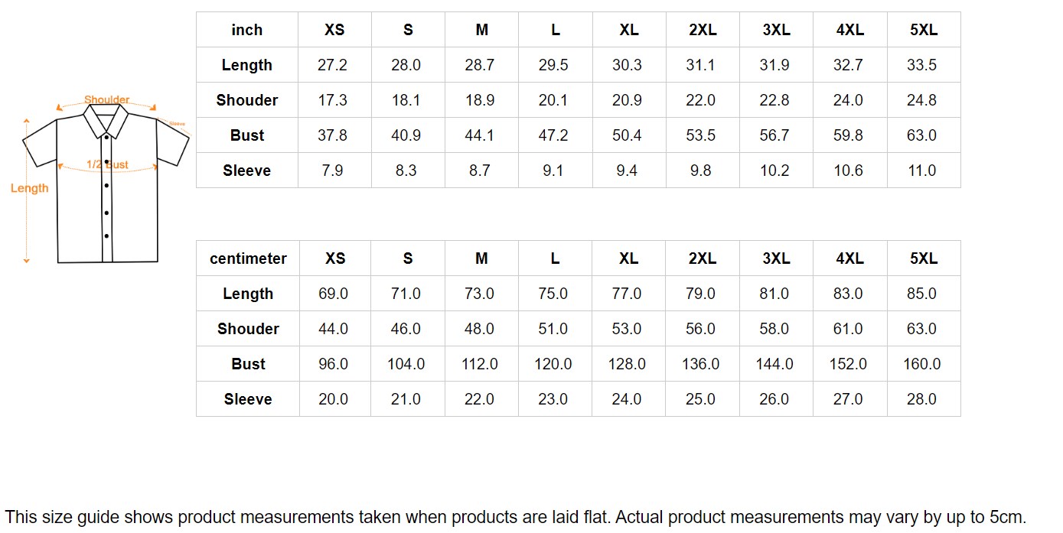Select the "inch" table header cell
Image resolution: width=1063 pixels, height=533 pixels.
[x=246, y=30]
